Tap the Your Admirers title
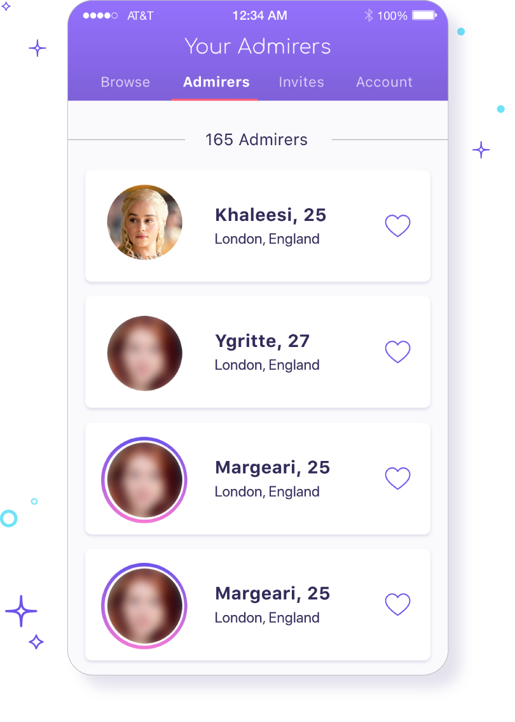The height and width of the screenshot is (722, 515). point(257,46)
